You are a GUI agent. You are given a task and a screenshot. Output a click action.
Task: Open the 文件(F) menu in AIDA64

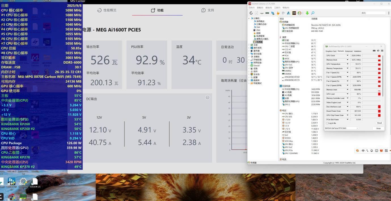(x=252, y=8)
